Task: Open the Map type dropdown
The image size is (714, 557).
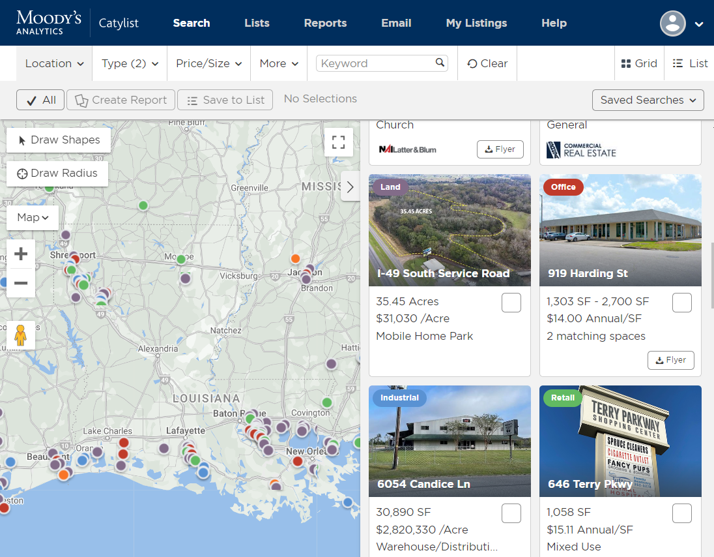Action: pyautogui.click(x=33, y=217)
